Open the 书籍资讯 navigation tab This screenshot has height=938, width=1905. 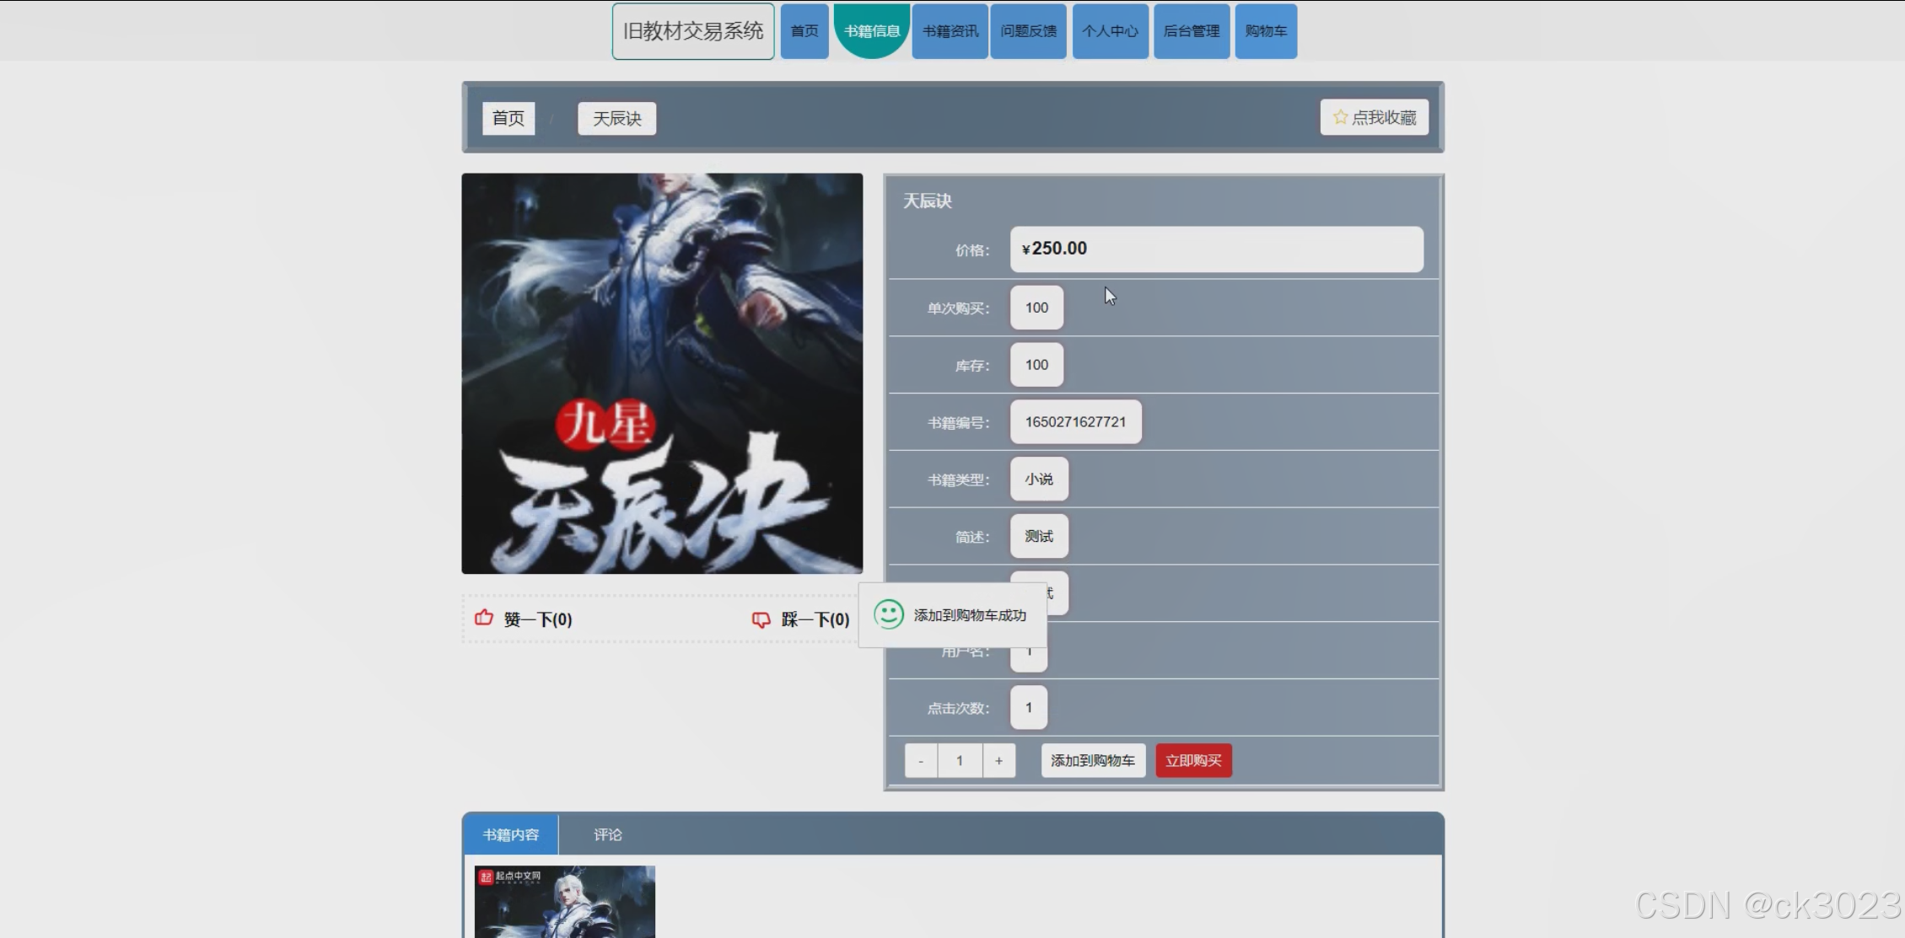click(x=950, y=31)
